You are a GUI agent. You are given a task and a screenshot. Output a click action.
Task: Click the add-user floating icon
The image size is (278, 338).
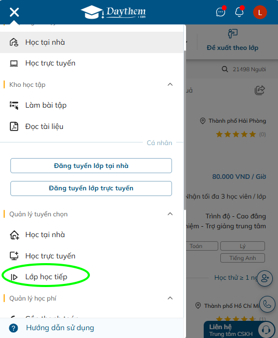tap(265, 278)
